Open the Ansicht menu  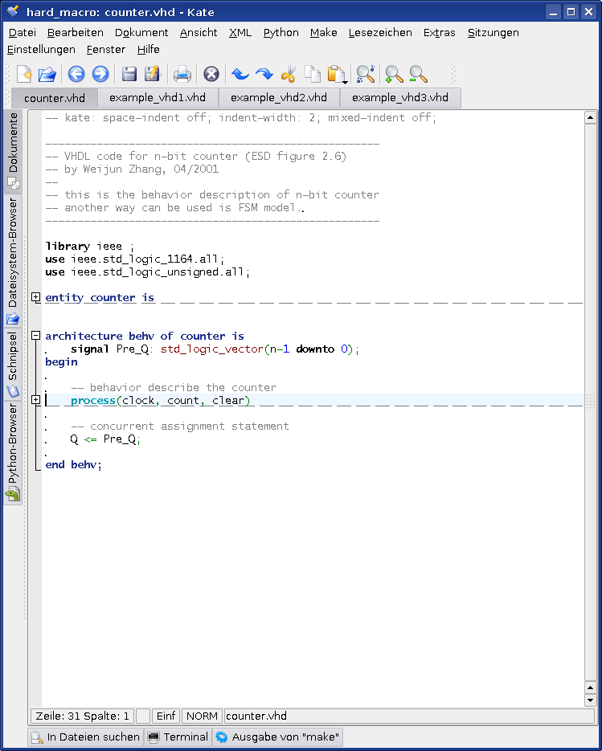[x=199, y=33]
